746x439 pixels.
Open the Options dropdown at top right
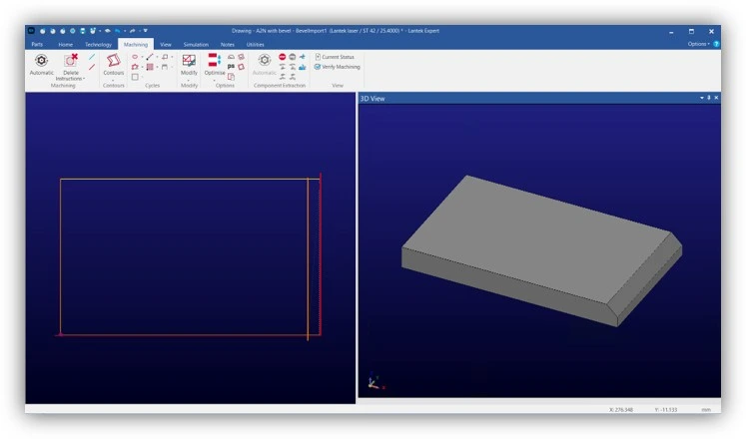[698, 44]
